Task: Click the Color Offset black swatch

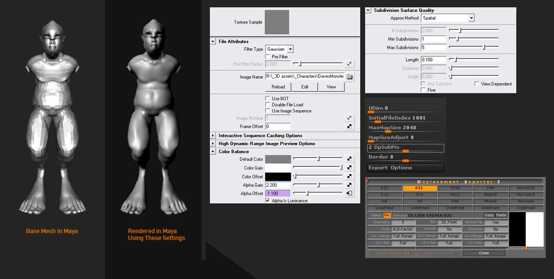Action: [278, 176]
